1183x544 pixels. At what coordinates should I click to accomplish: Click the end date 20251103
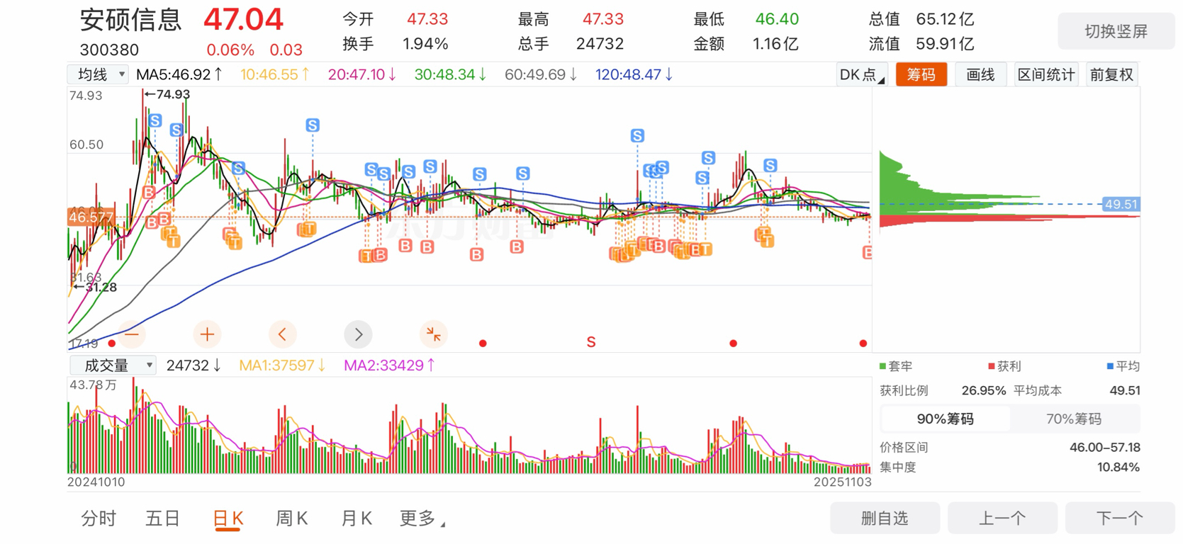point(842,482)
